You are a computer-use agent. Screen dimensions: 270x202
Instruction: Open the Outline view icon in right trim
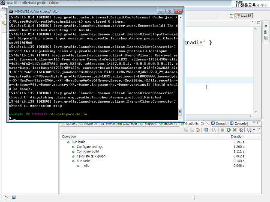[266, 32]
